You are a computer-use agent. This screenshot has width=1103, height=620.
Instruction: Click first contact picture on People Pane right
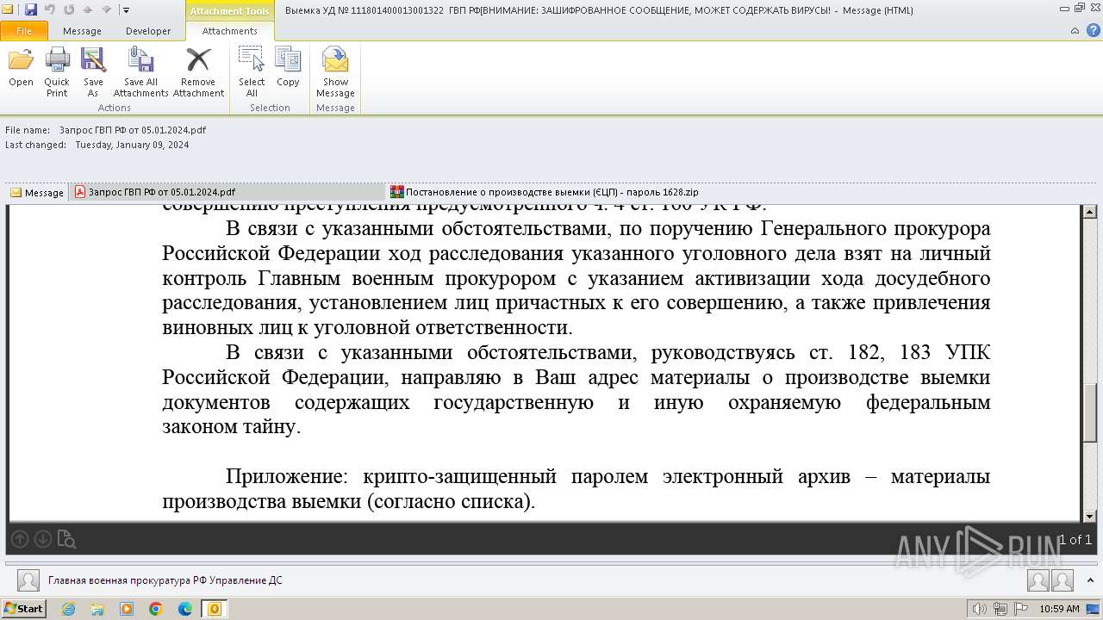click(1038, 580)
